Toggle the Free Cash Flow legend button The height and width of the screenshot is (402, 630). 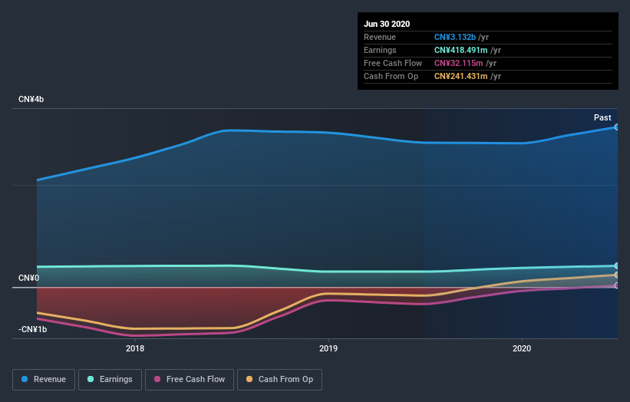[190, 380]
